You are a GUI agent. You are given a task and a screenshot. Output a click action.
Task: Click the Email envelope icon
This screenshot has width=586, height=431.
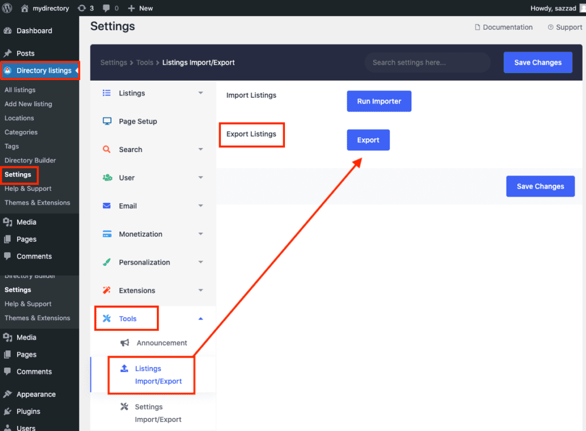[107, 206]
